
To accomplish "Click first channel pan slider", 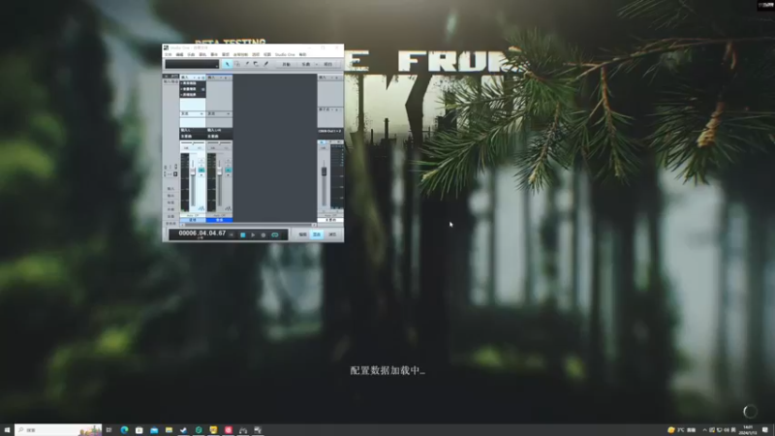I will pos(193,142).
